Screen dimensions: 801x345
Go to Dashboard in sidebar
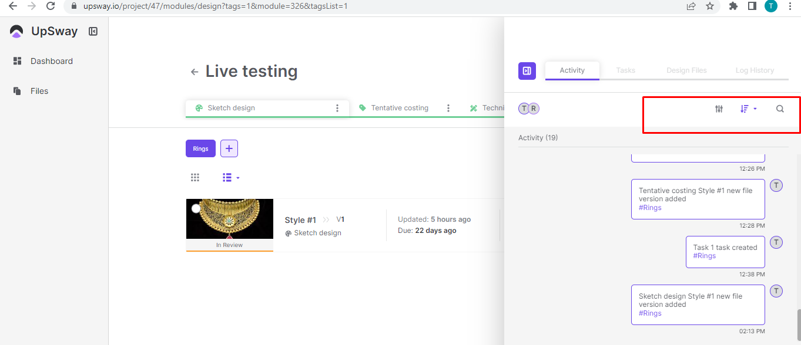[x=51, y=61]
